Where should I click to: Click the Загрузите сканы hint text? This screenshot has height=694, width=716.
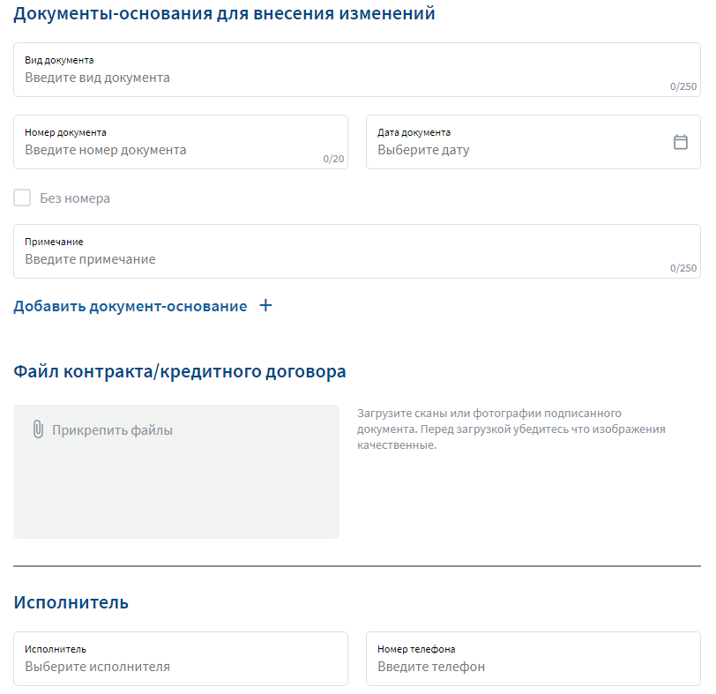click(x=511, y=429)
